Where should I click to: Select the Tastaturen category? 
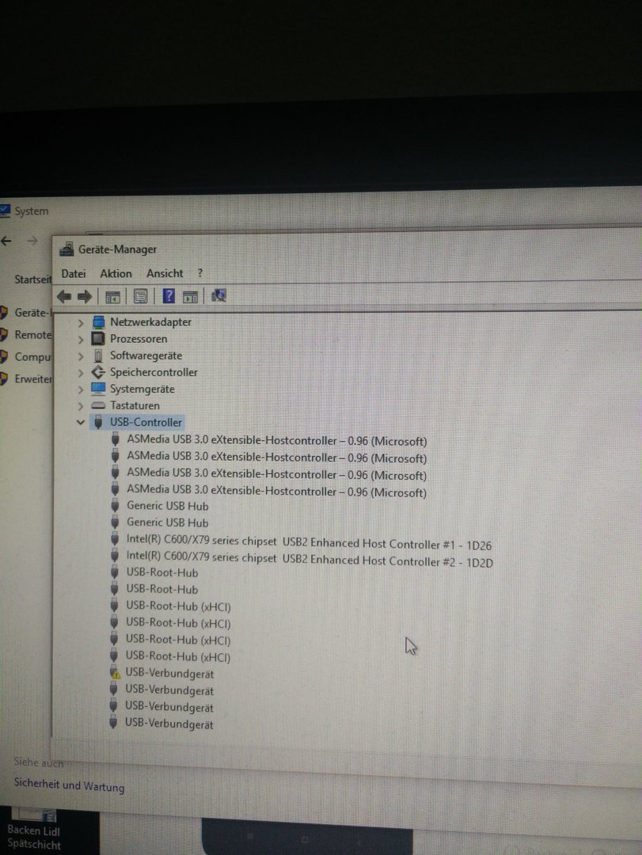coord(135,405)
